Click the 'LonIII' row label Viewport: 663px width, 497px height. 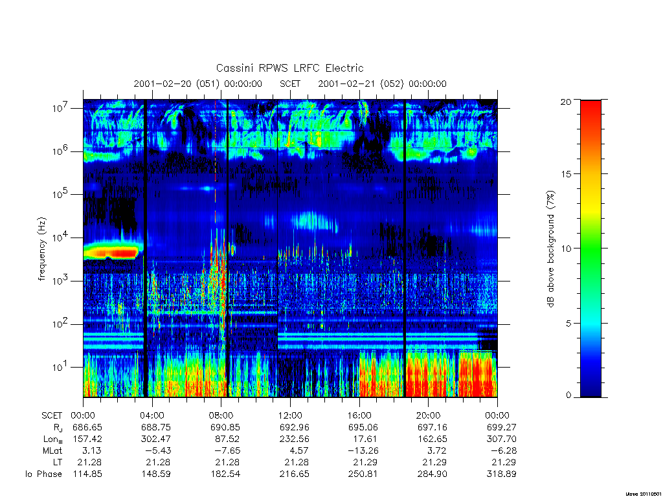pyautogui.click(x=53, y=439)
